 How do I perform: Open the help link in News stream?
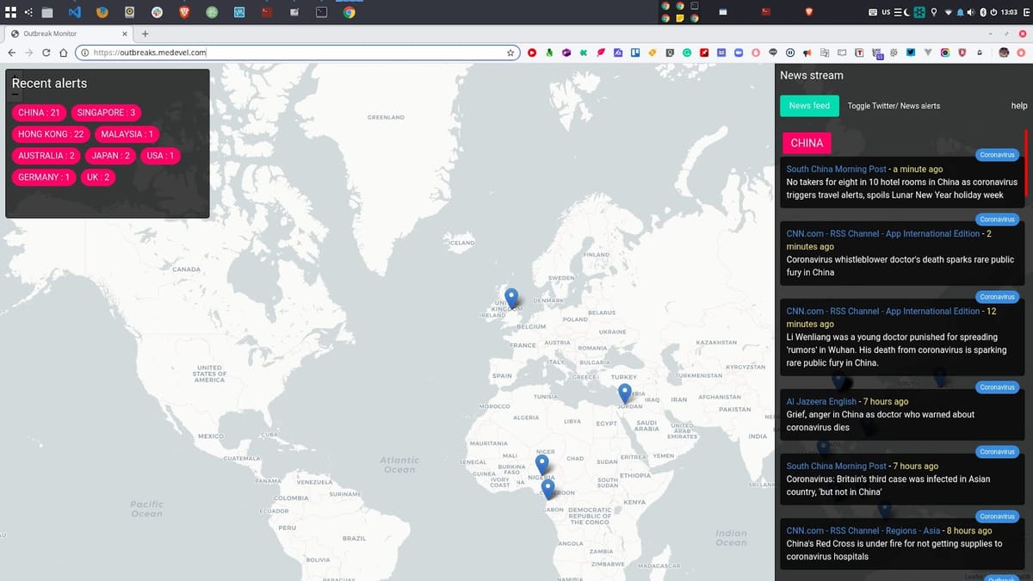(x=1019, y=106)
